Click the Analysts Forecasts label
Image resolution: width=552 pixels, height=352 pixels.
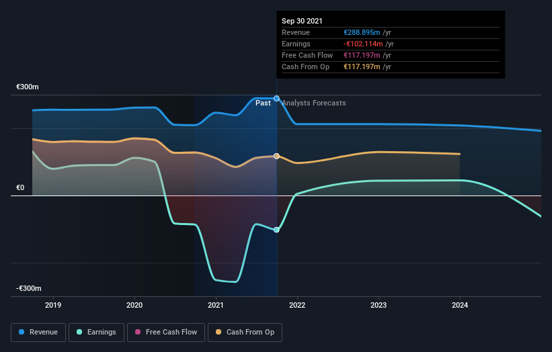tap(314, 103)
